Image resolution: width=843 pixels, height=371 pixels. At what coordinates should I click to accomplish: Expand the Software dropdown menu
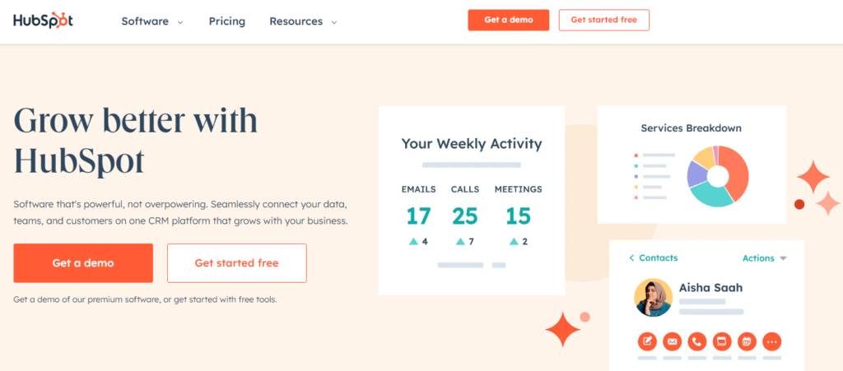point(152,21)
